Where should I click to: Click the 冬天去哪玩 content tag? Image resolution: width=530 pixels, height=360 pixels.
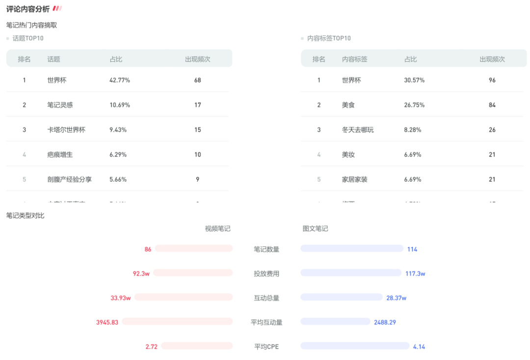point(357,130)
